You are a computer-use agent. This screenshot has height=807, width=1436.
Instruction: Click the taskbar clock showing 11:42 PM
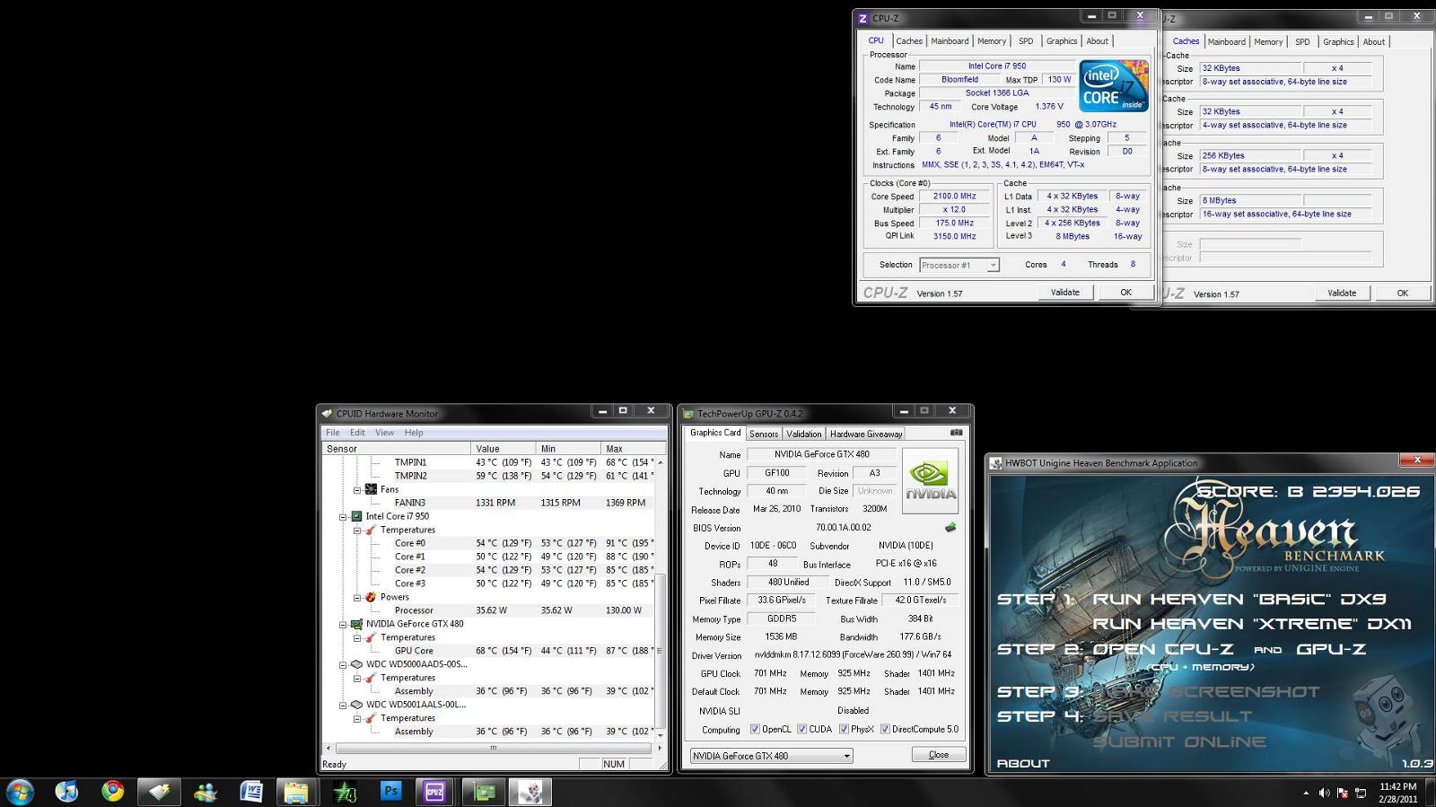pyautogui.click(x=1397, y=793)
